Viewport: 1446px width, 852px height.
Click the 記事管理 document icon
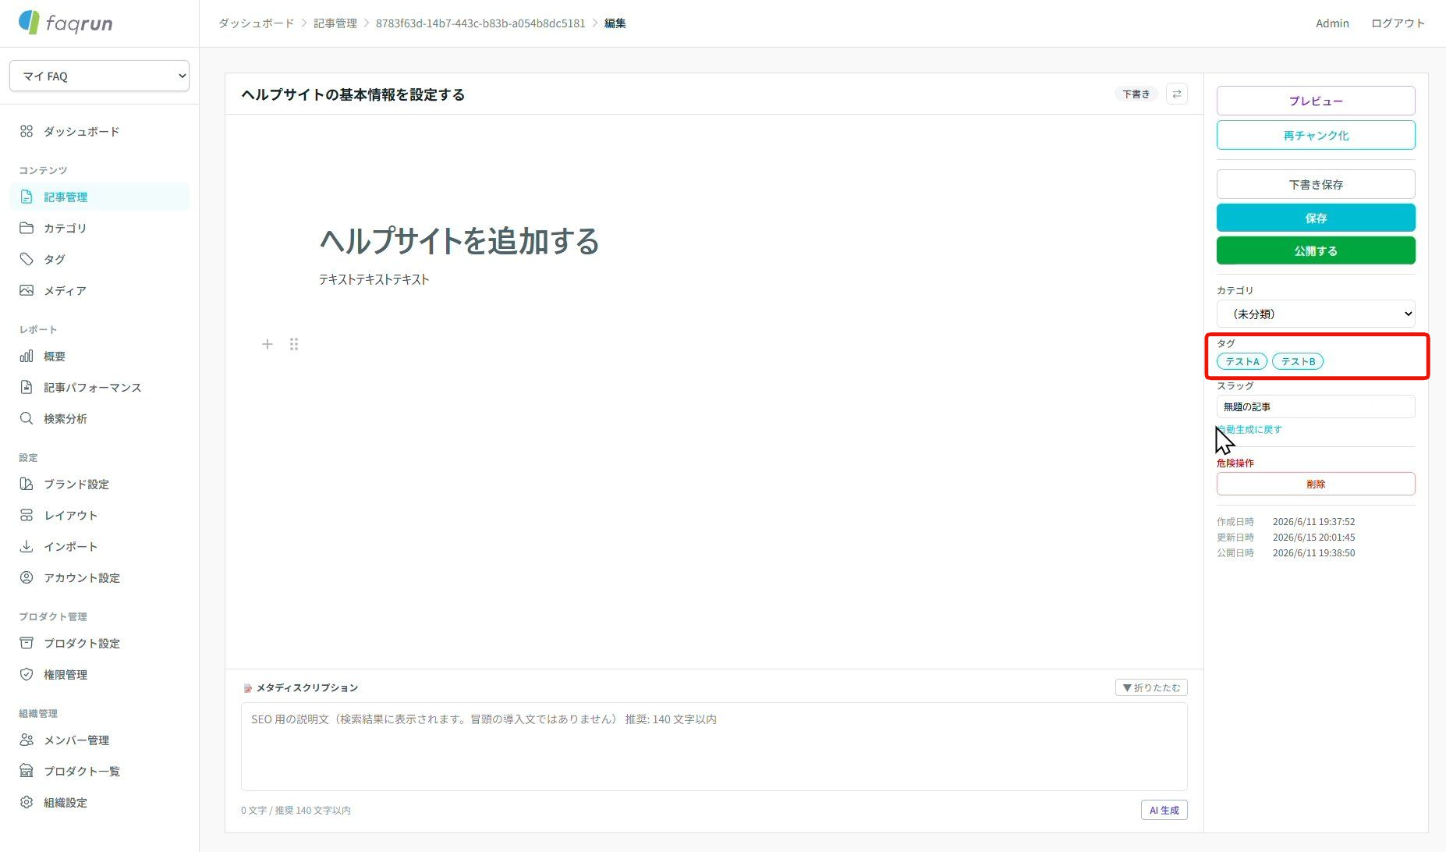tap(27, 197)
